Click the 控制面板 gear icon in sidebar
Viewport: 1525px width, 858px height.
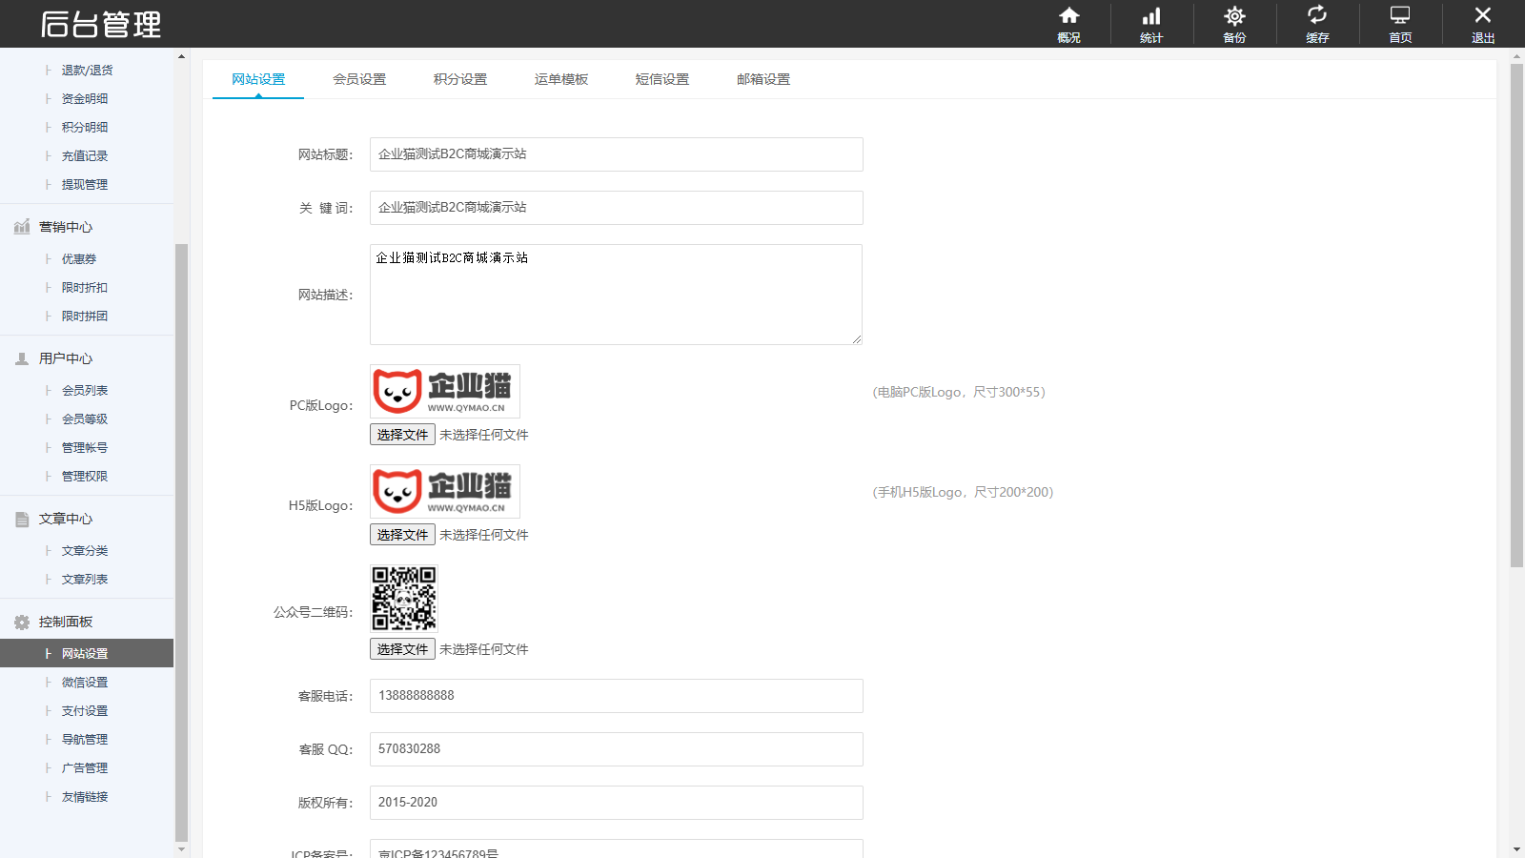click(22, 623)
